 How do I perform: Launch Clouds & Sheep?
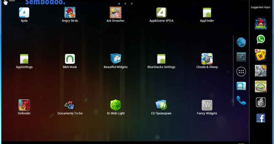click(207, 59)
